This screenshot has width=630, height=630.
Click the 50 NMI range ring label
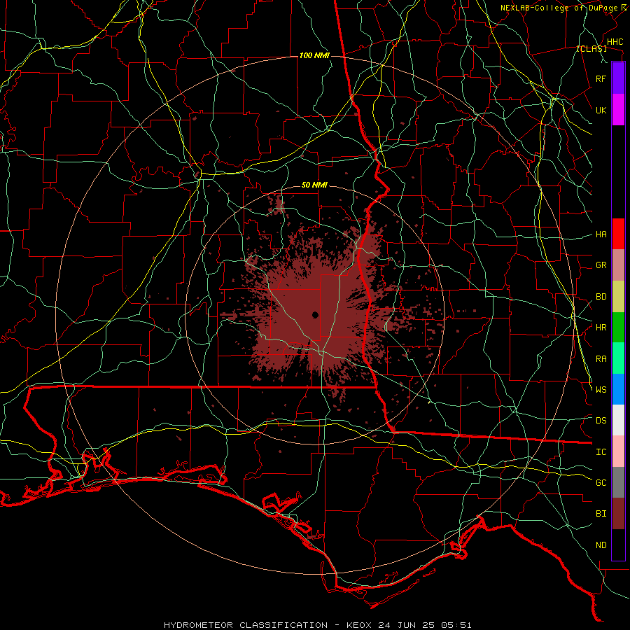(314, 185)
